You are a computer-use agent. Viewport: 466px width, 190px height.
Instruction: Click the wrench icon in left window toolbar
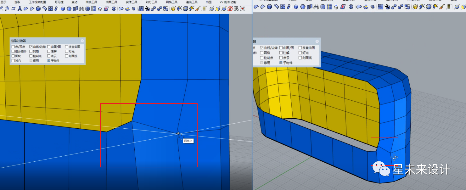coord(147,9)
